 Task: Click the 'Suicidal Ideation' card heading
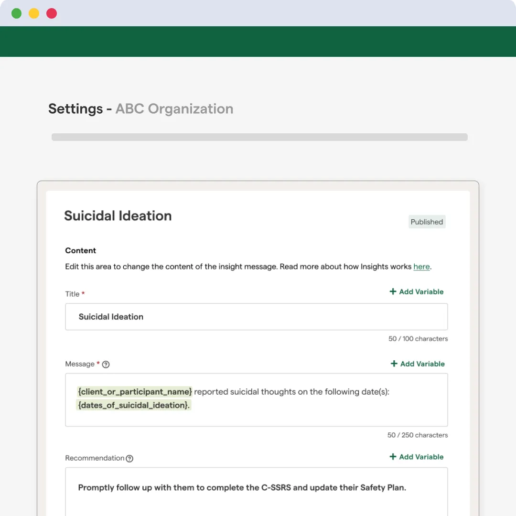tap(118, 216)
